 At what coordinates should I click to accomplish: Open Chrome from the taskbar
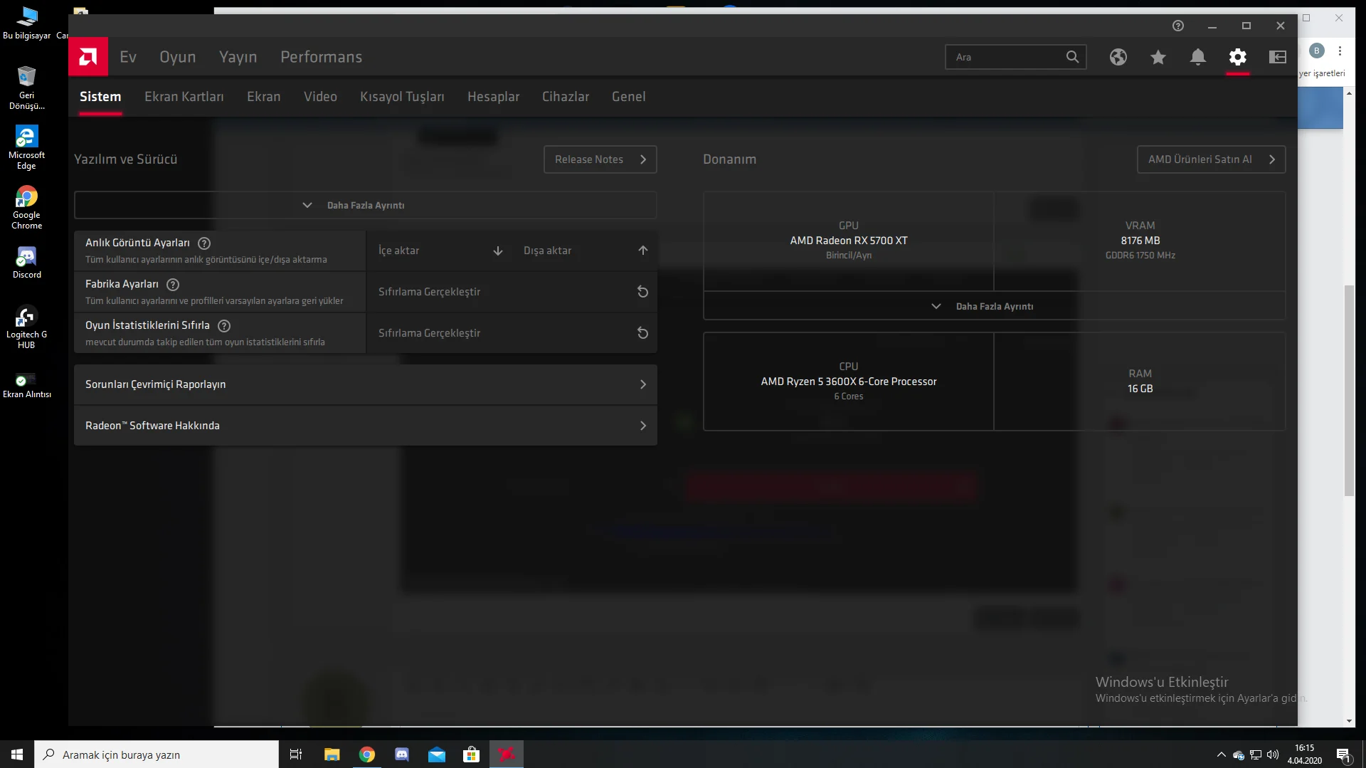367,754
